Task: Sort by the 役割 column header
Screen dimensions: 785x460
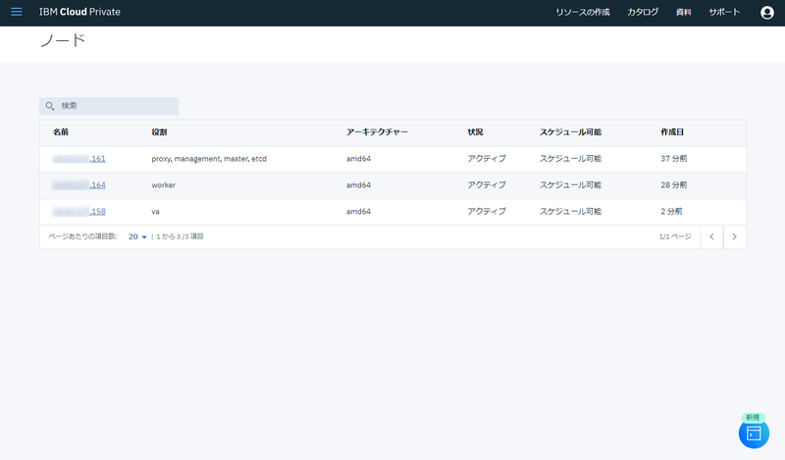Action: pyautogui.click(x=159, y=132)
